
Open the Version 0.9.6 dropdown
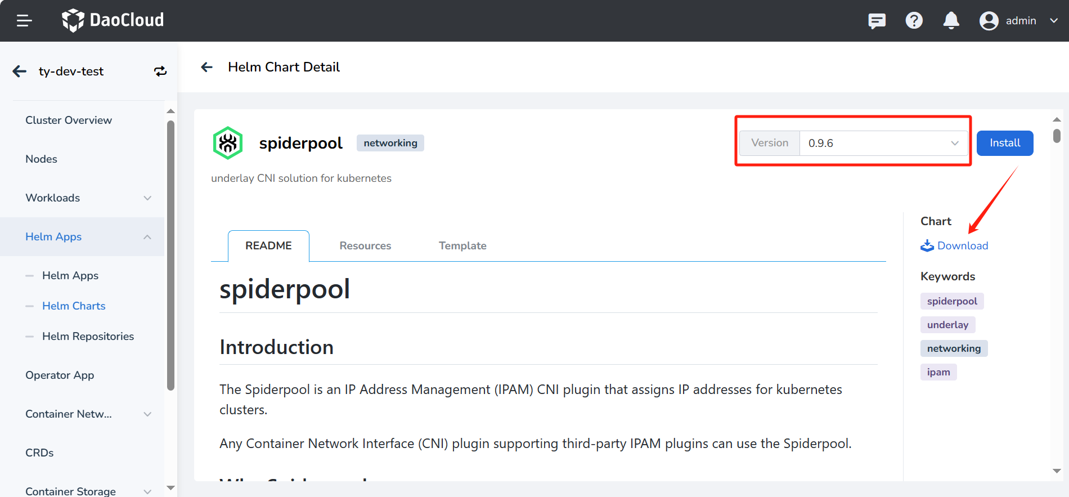tap(883, 143)
